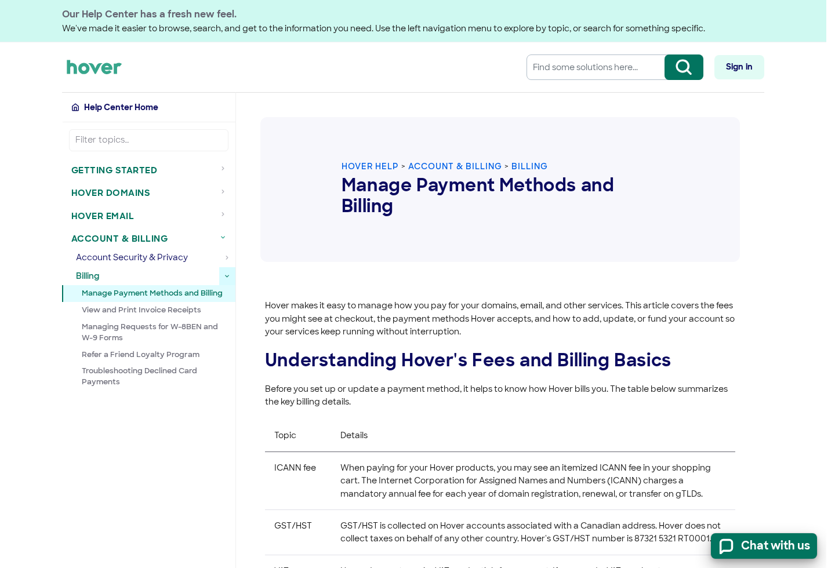Click the Details column header
Viewport: 835px width, 568px height.
point(354,435)
